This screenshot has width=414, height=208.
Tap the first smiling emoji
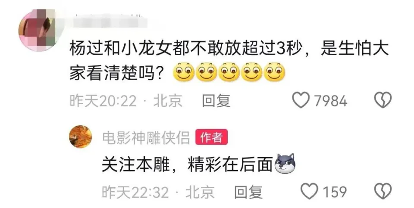point(184,72)
